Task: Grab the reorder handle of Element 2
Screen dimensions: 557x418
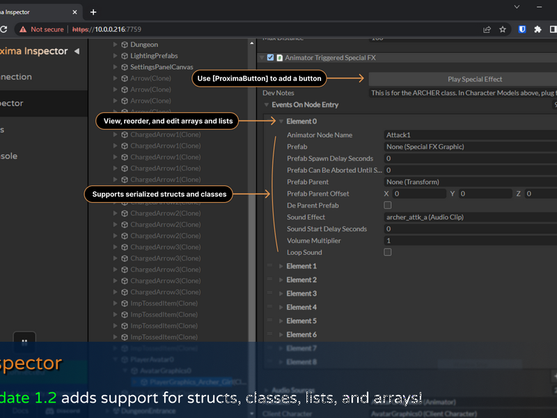Action: tap(269, 279)
